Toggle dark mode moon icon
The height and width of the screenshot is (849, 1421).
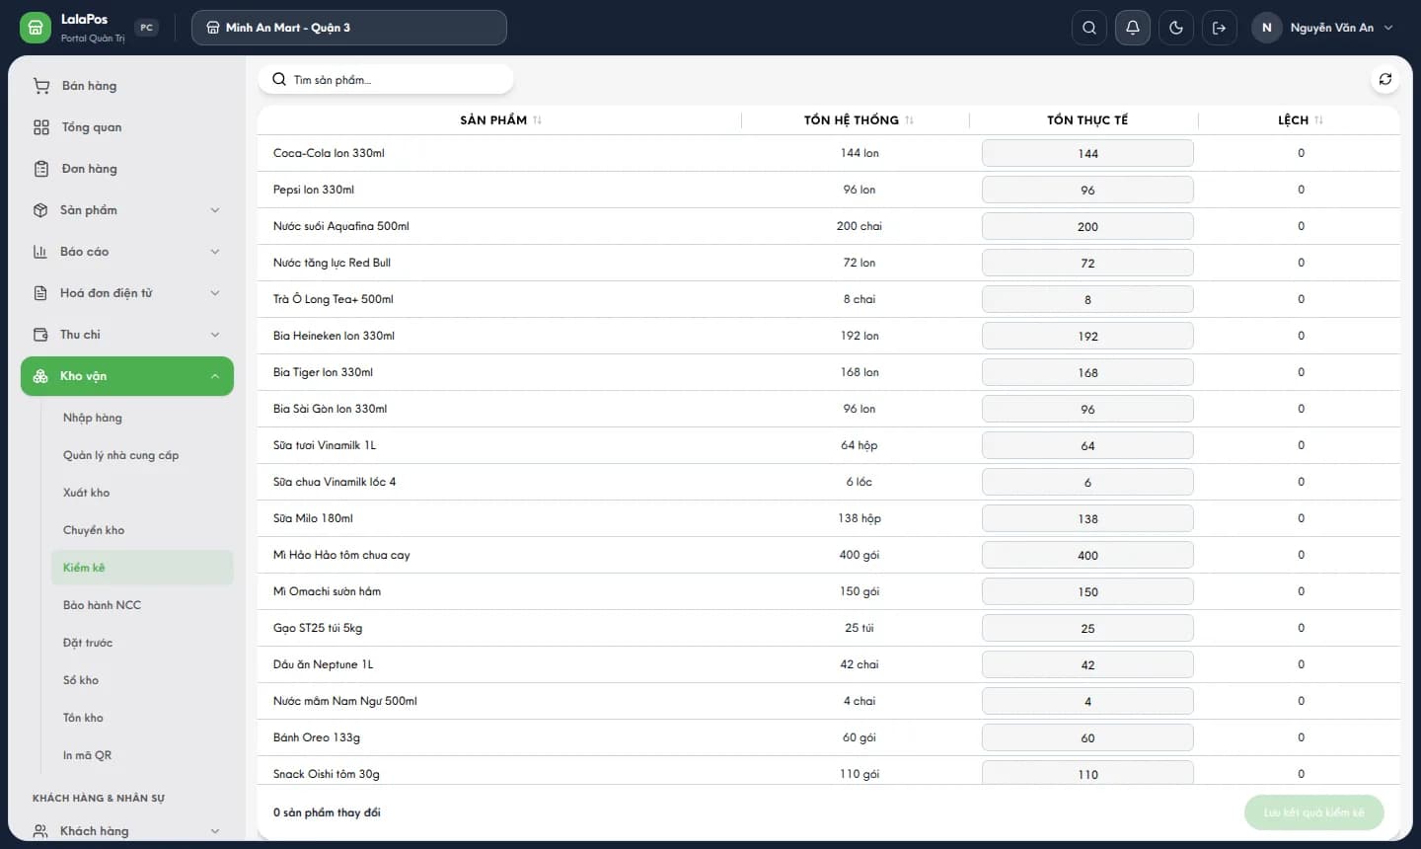pos(1176,28)
